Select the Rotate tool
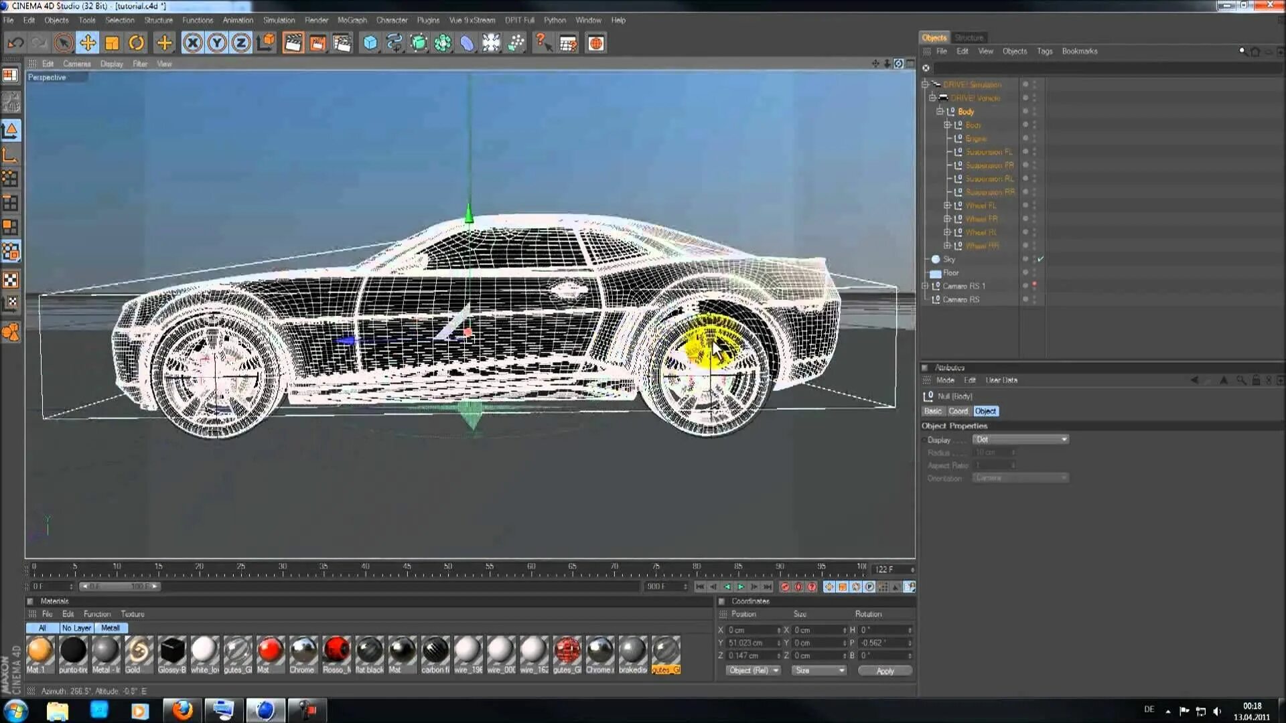The width and height of the screenshot is (1286, 723). click(137, 44)
